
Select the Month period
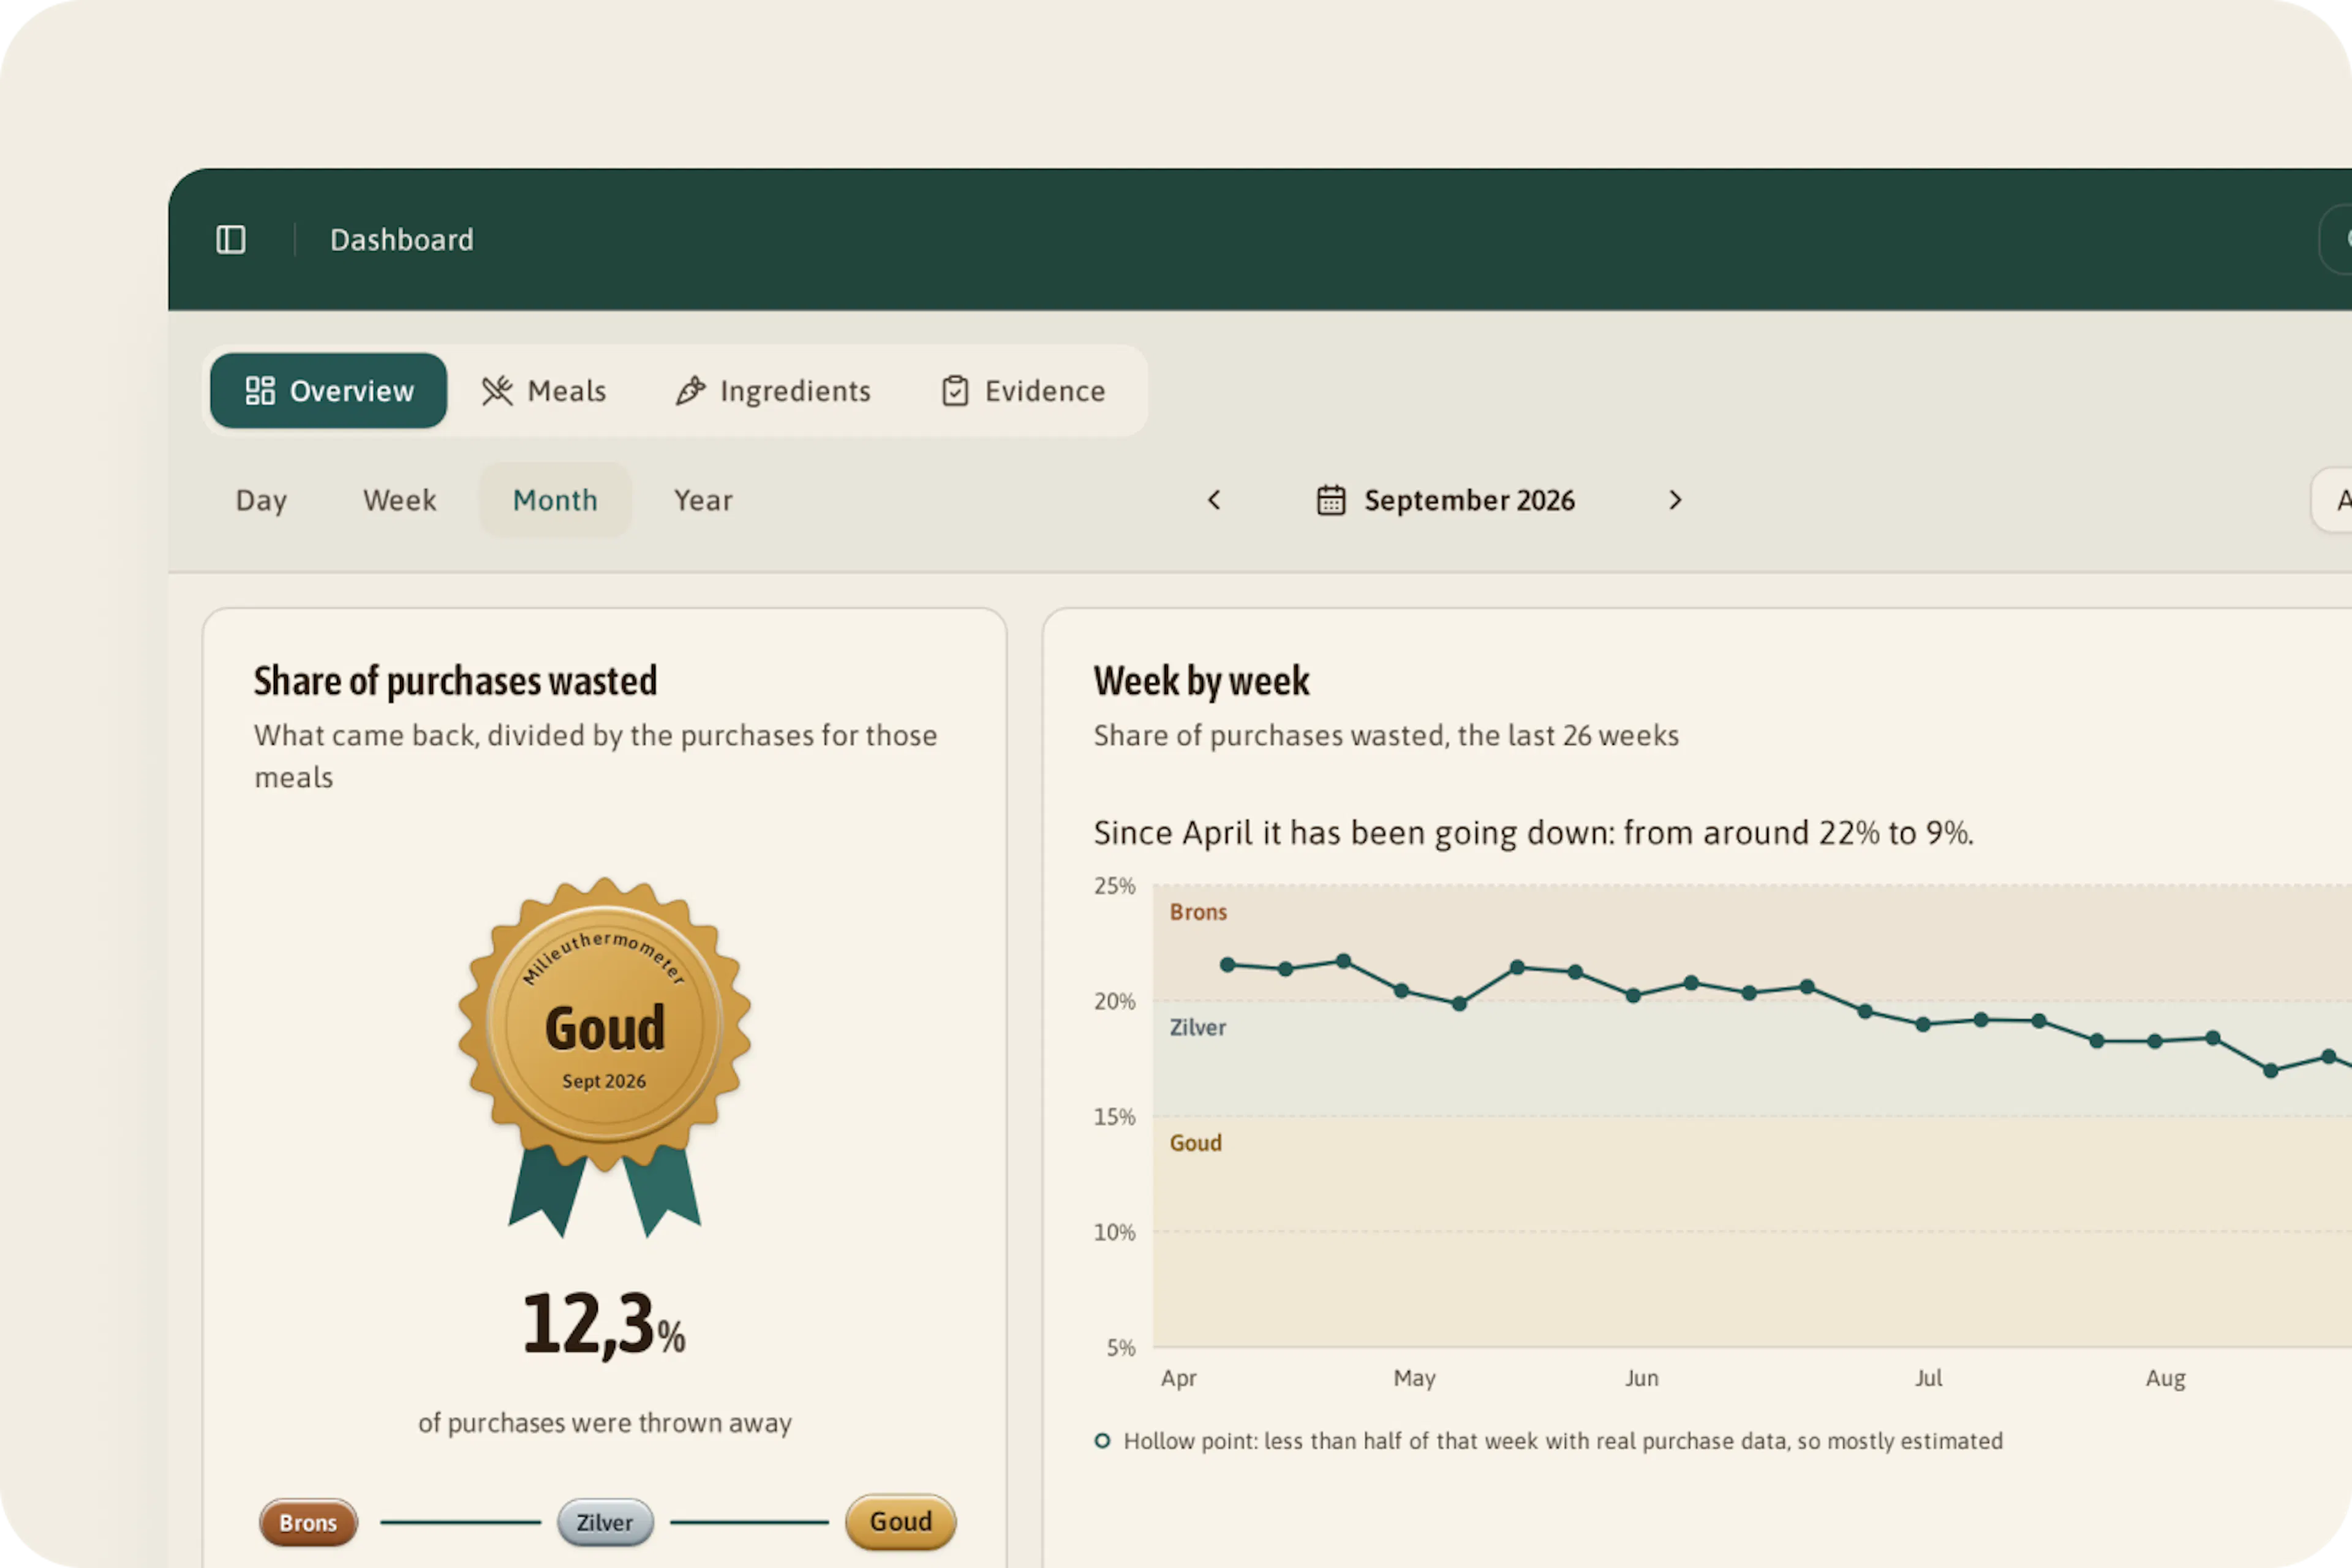[555, 500]
